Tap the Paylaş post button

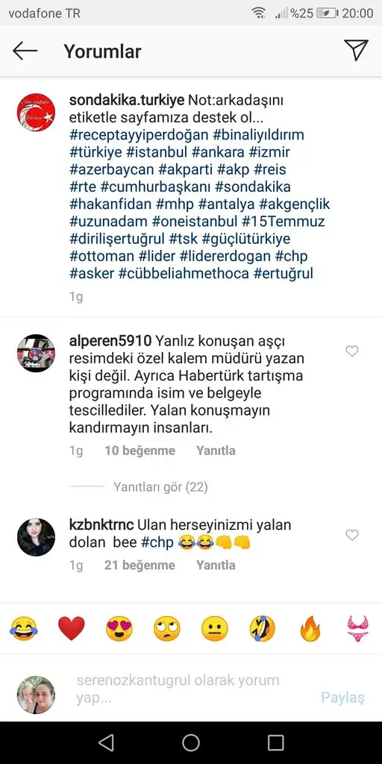point(342,698)
